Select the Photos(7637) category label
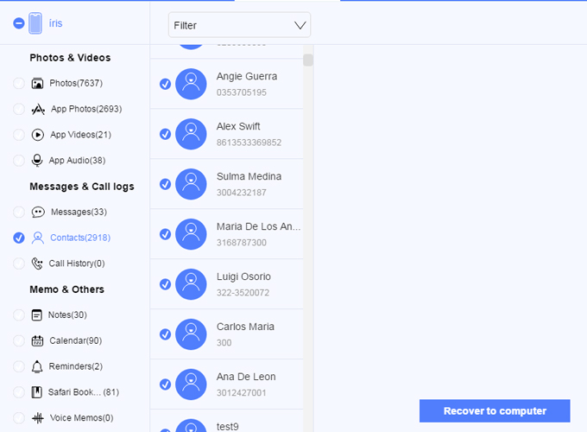The image size is (587, 432). pyautogui.click(x=76, y=83)
